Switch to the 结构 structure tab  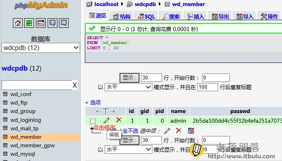(122, 17)
